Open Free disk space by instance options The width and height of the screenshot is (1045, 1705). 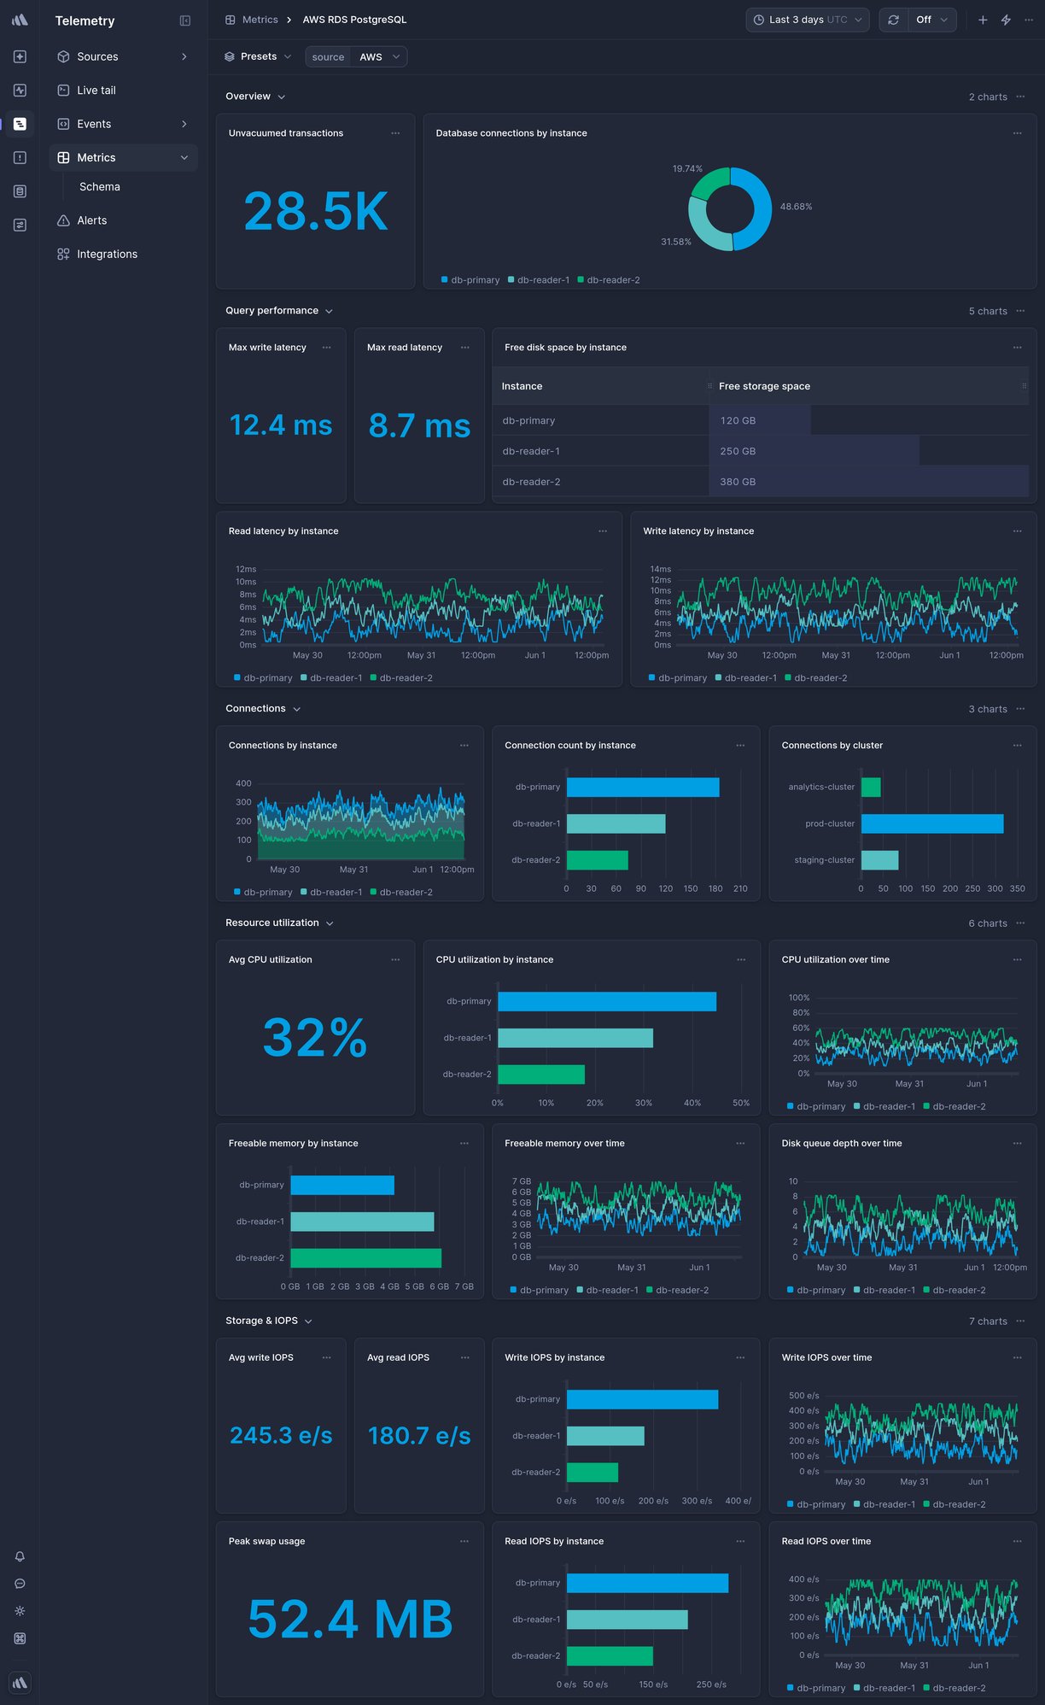(x=1017, y=348)
